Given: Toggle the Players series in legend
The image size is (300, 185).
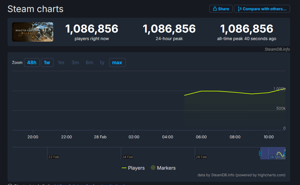Looking at the screenshot, I should tap(133, 168).
